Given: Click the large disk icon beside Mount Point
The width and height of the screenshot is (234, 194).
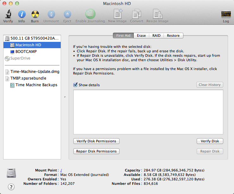Looking at the screenshot, I should [11, 173].
